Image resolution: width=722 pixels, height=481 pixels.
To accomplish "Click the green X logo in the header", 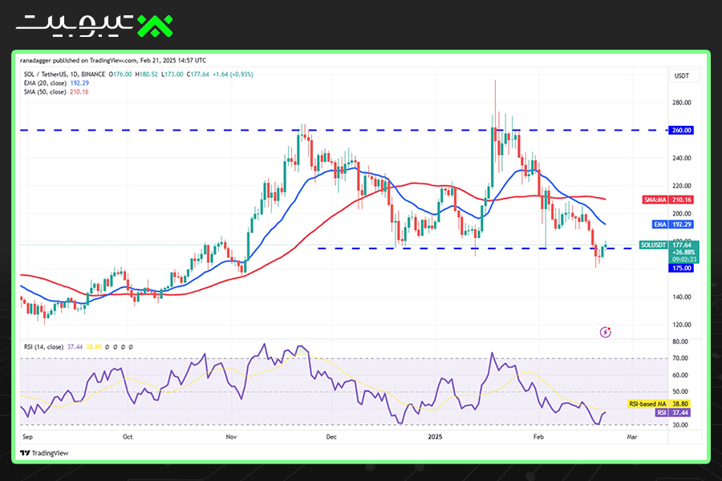I will (155, 26).
